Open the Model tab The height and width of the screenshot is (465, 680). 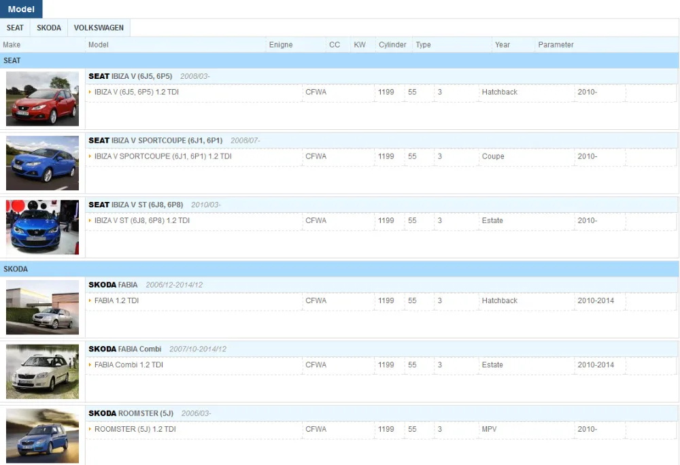tap(21, 9)
